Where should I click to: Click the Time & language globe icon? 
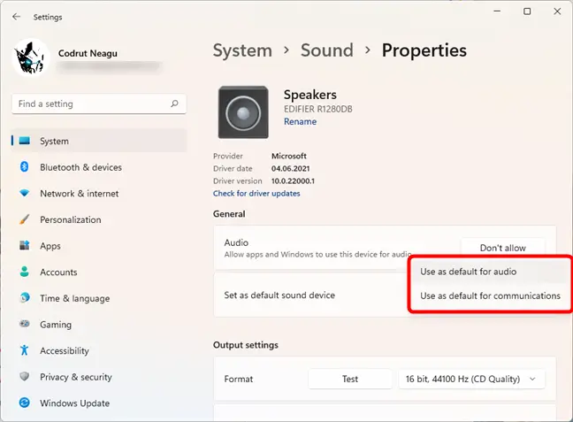click(25, 297)
